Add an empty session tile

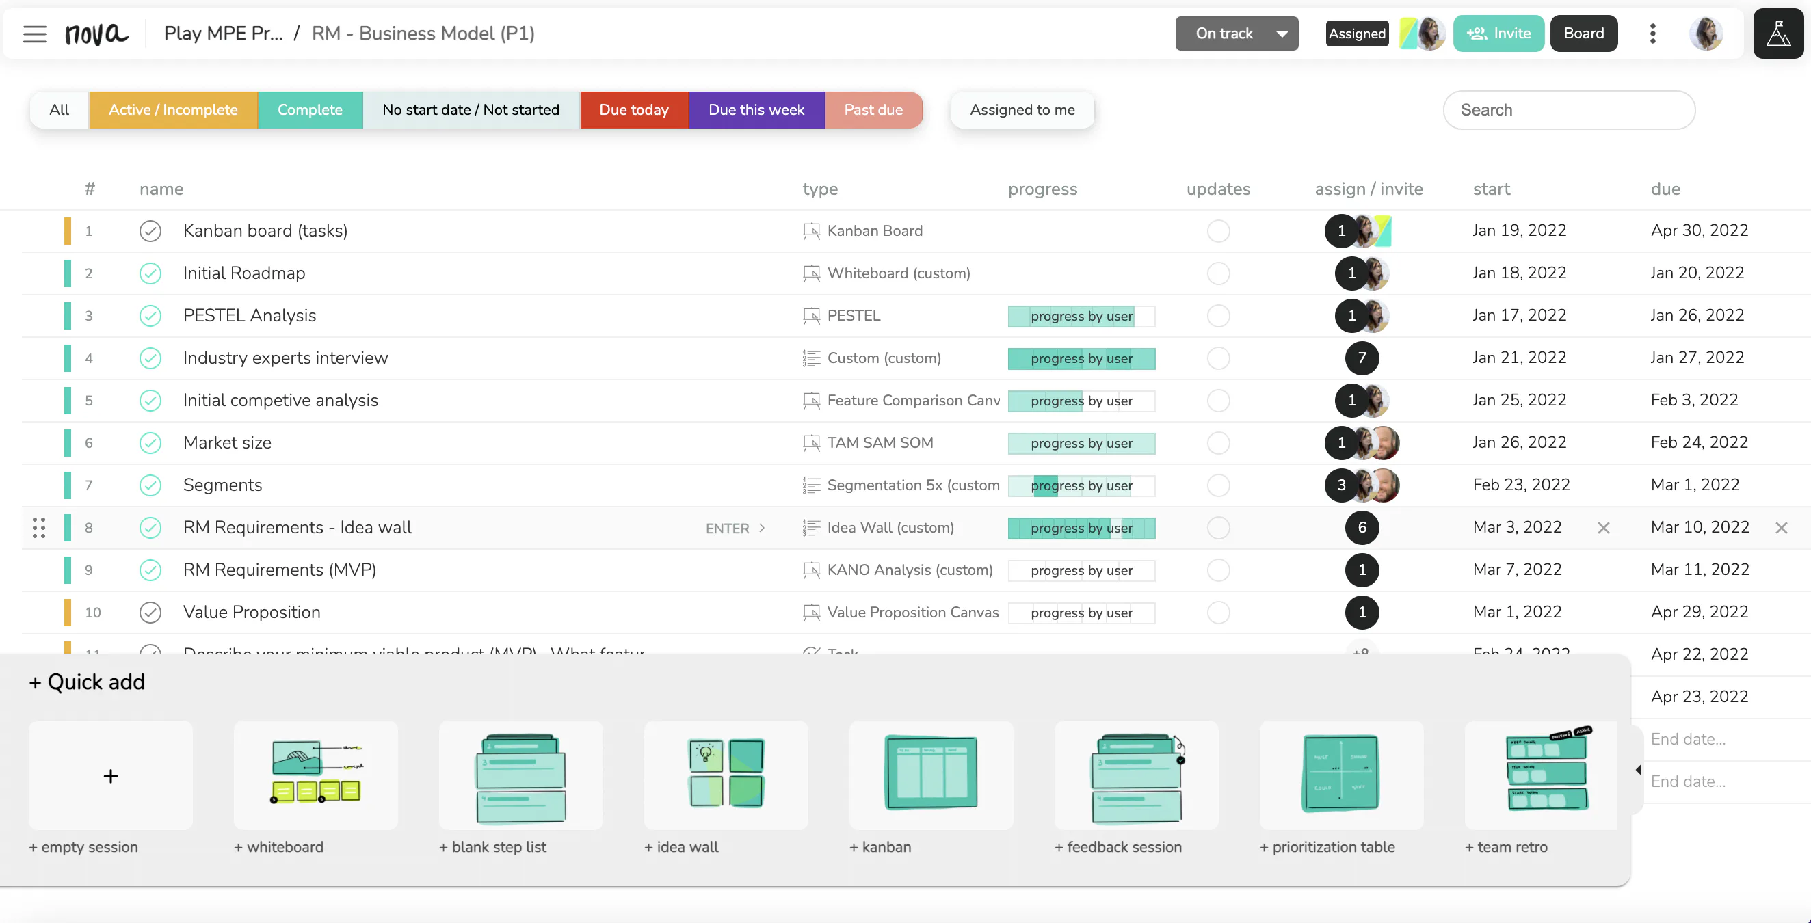(110, 775)
